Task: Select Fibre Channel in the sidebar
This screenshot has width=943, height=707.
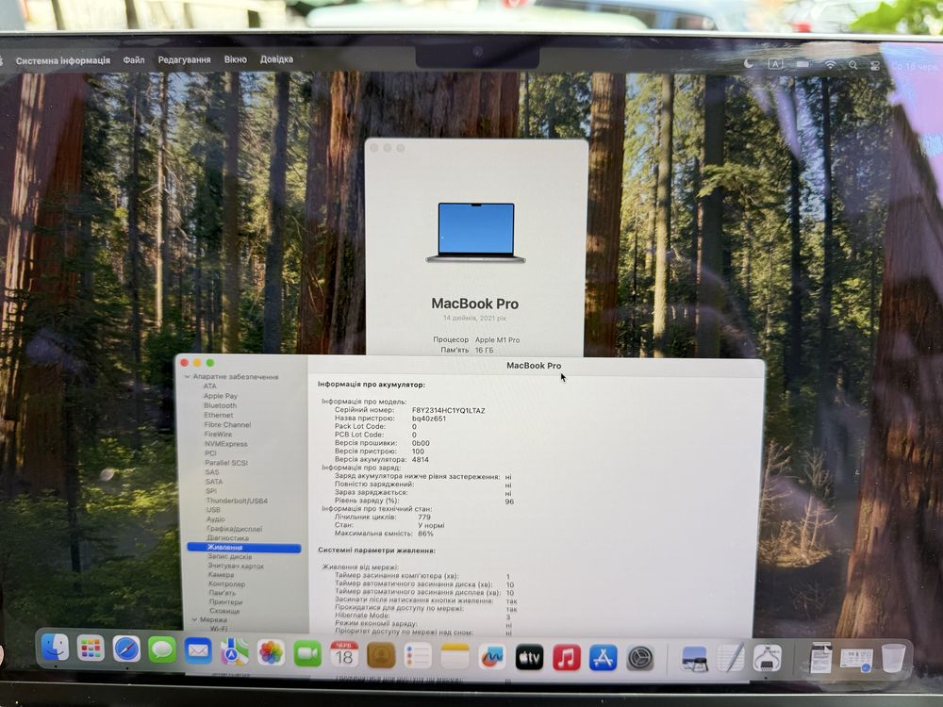Action: point(227,424)
